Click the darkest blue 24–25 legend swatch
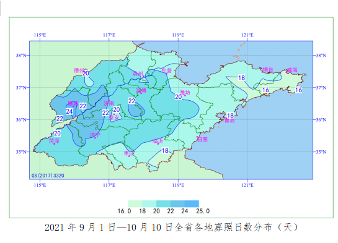 192,203
